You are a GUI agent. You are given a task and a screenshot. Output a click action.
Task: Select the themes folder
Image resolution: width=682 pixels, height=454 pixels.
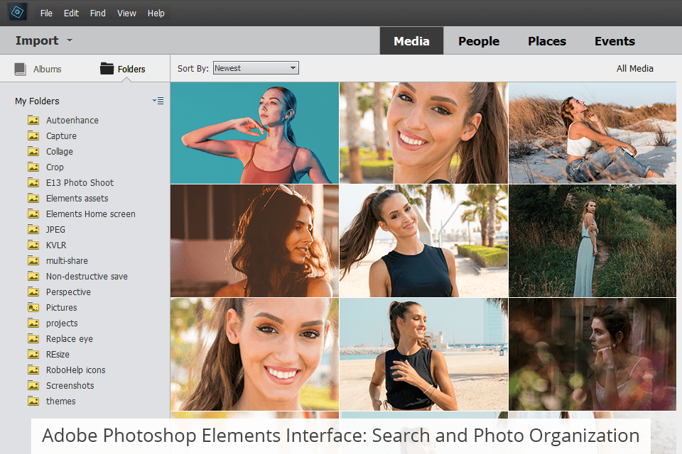click(x=60, y=402)
